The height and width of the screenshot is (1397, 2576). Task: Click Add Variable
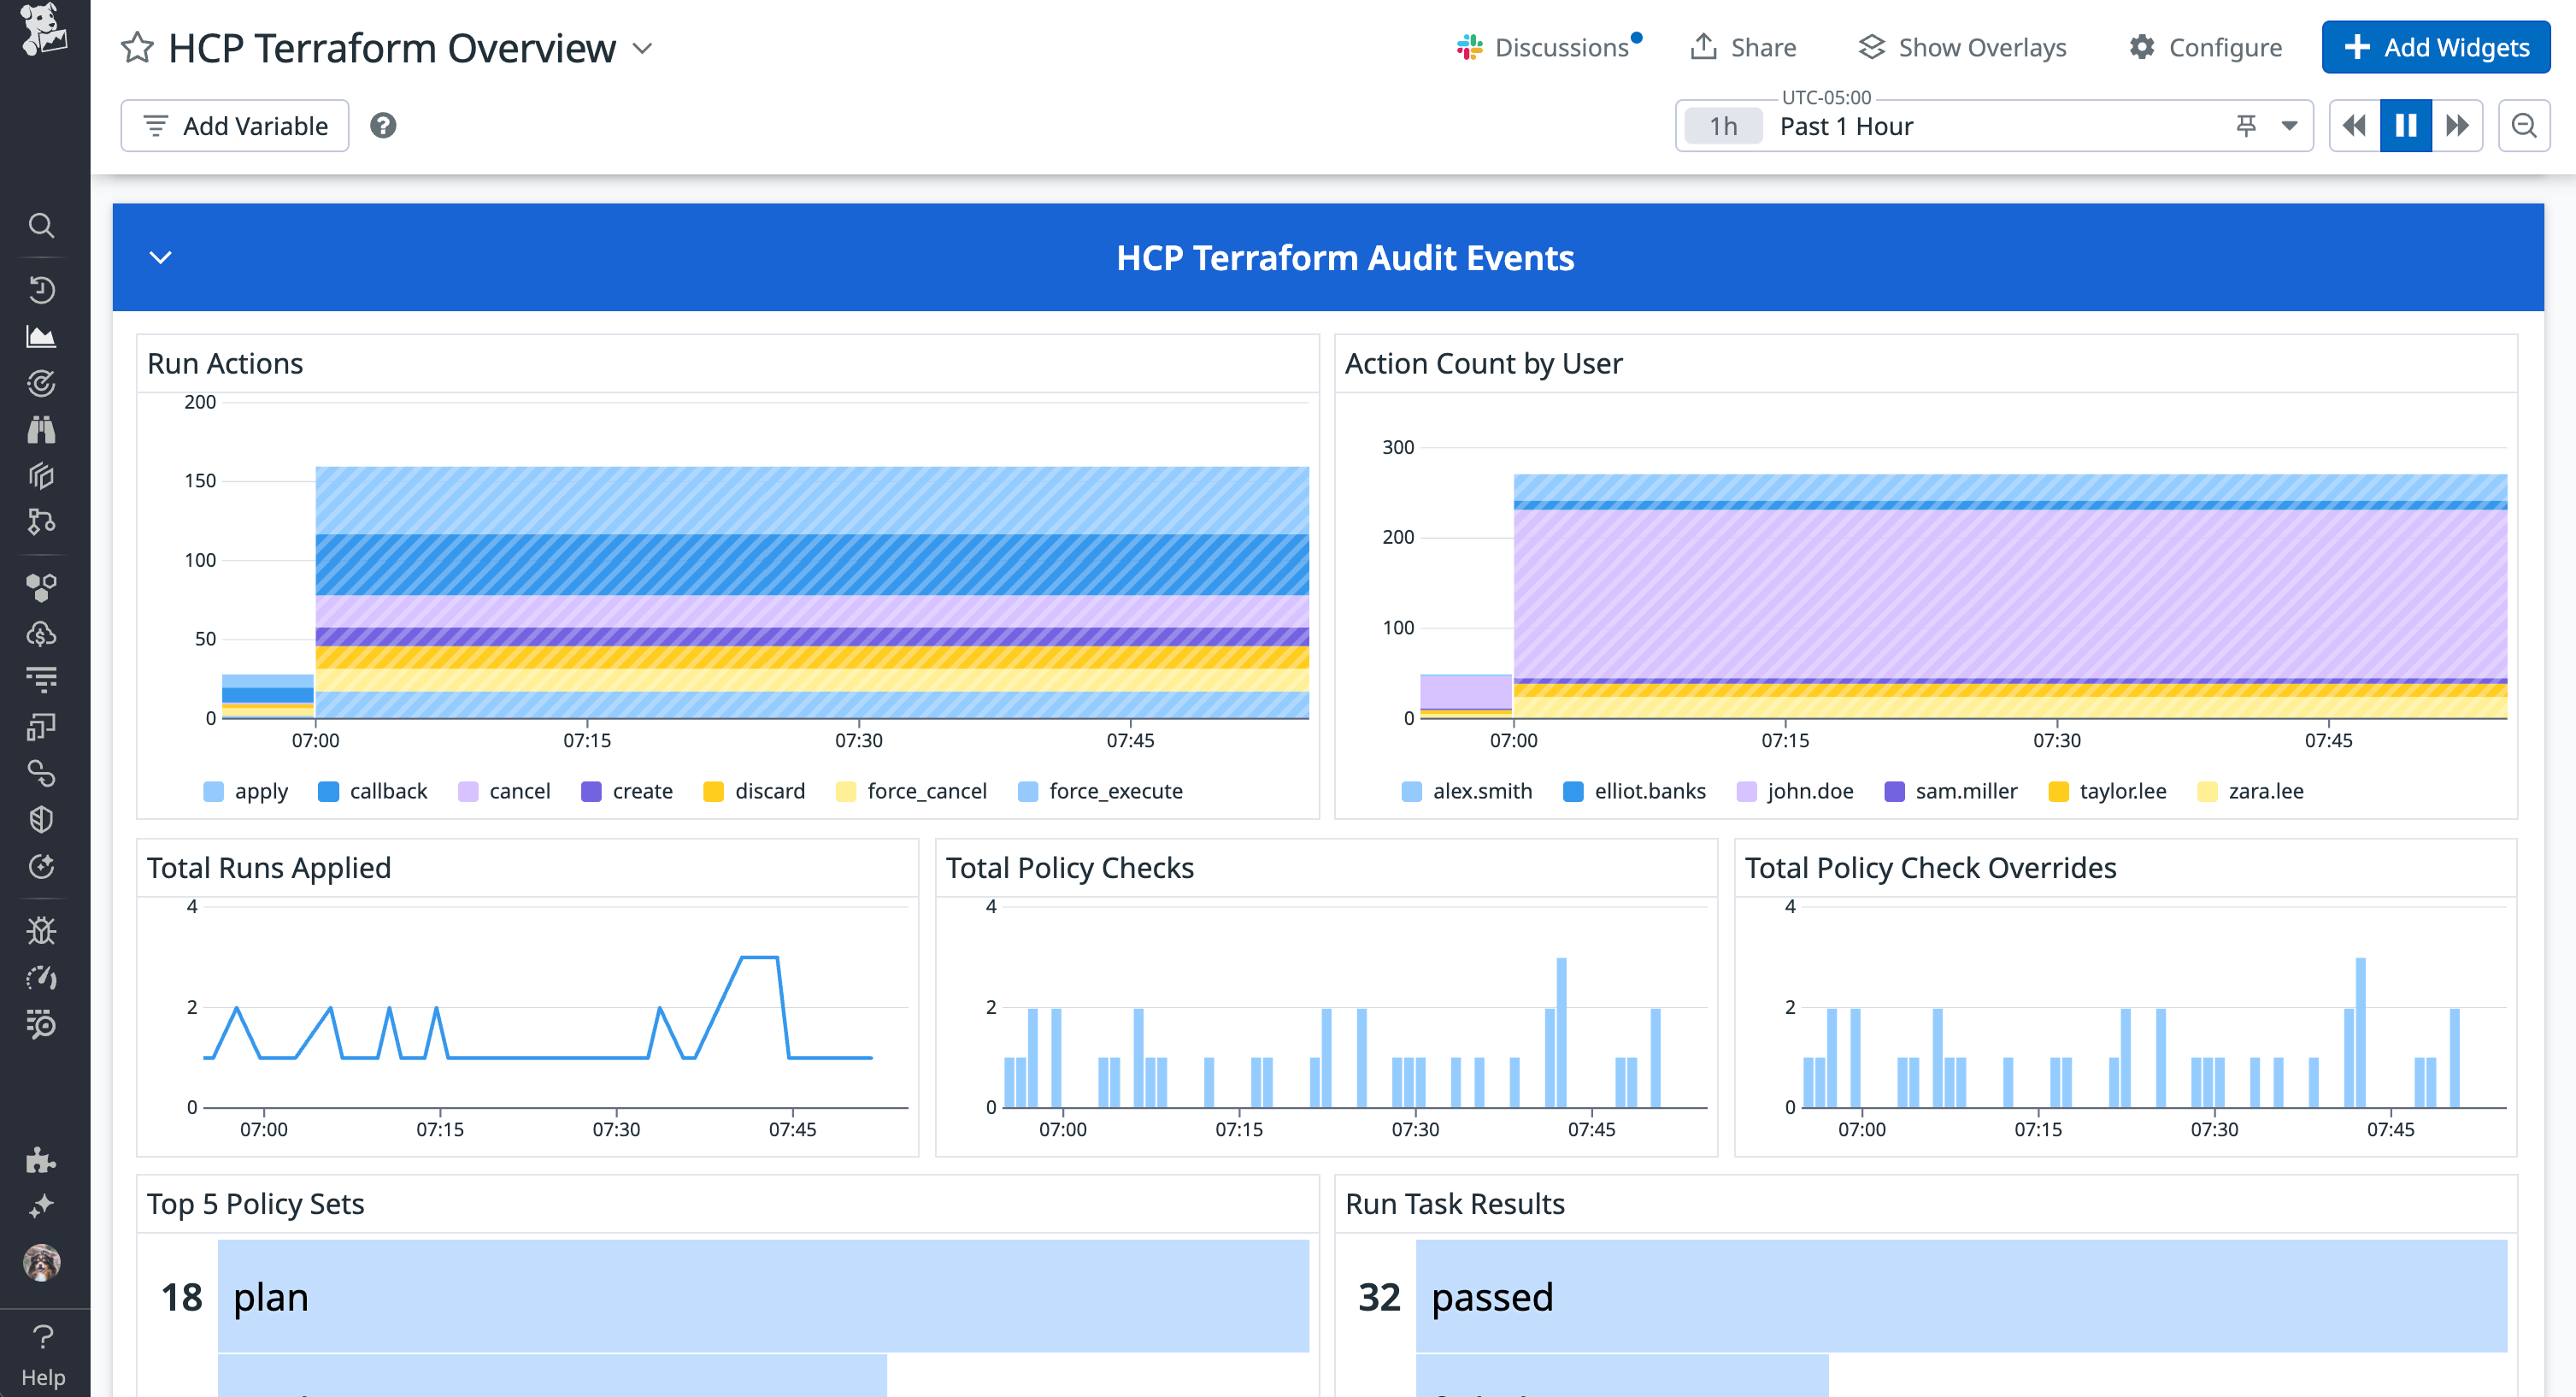tap(234, 125)
